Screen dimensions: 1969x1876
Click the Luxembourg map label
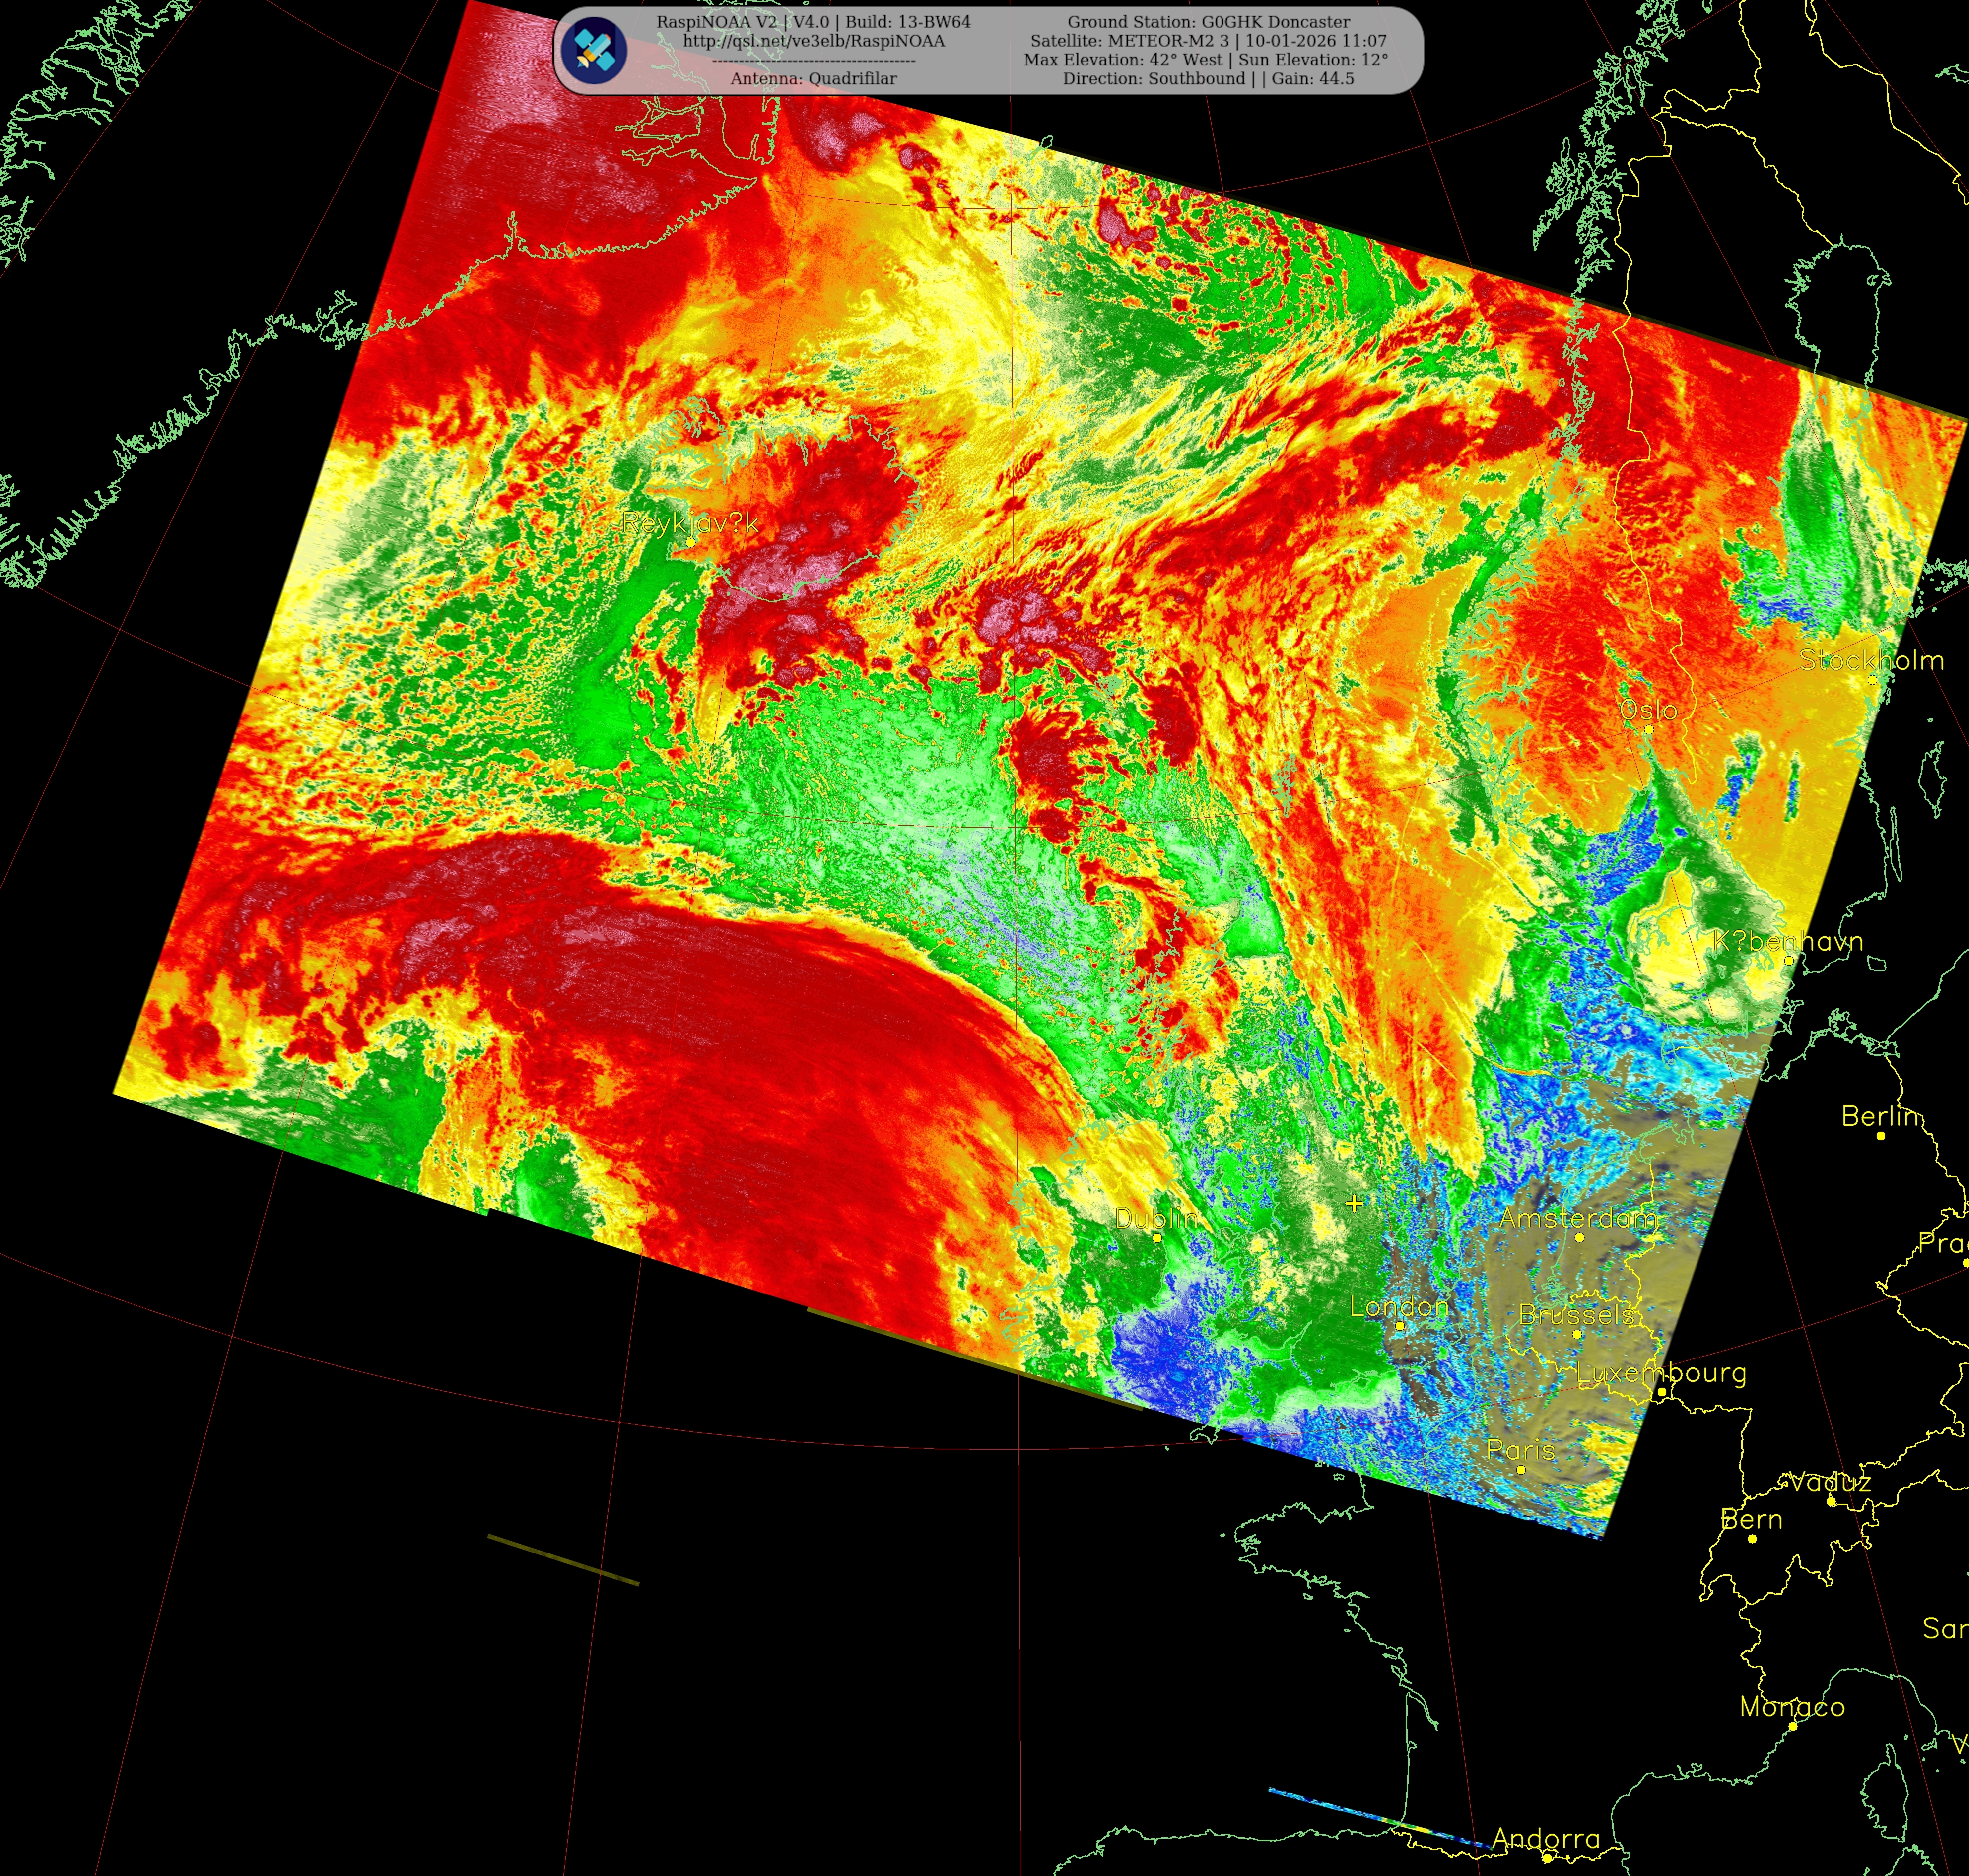[1661, 1373]
